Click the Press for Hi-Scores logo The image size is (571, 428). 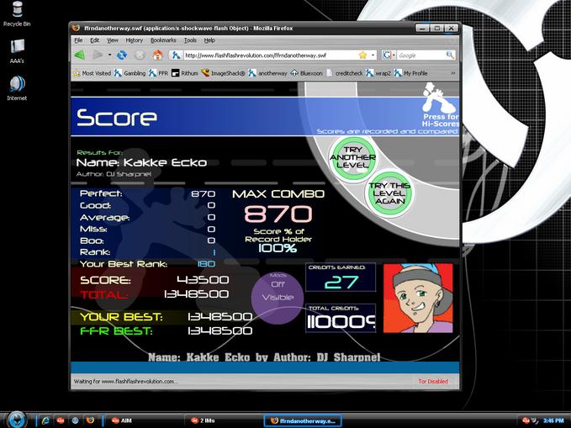440,105
